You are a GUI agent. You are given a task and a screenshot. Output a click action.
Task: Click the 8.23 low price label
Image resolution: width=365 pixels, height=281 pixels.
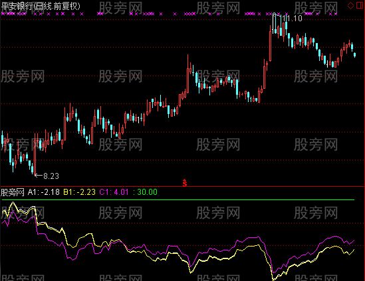pyautogui.click(x=51, y=176)
